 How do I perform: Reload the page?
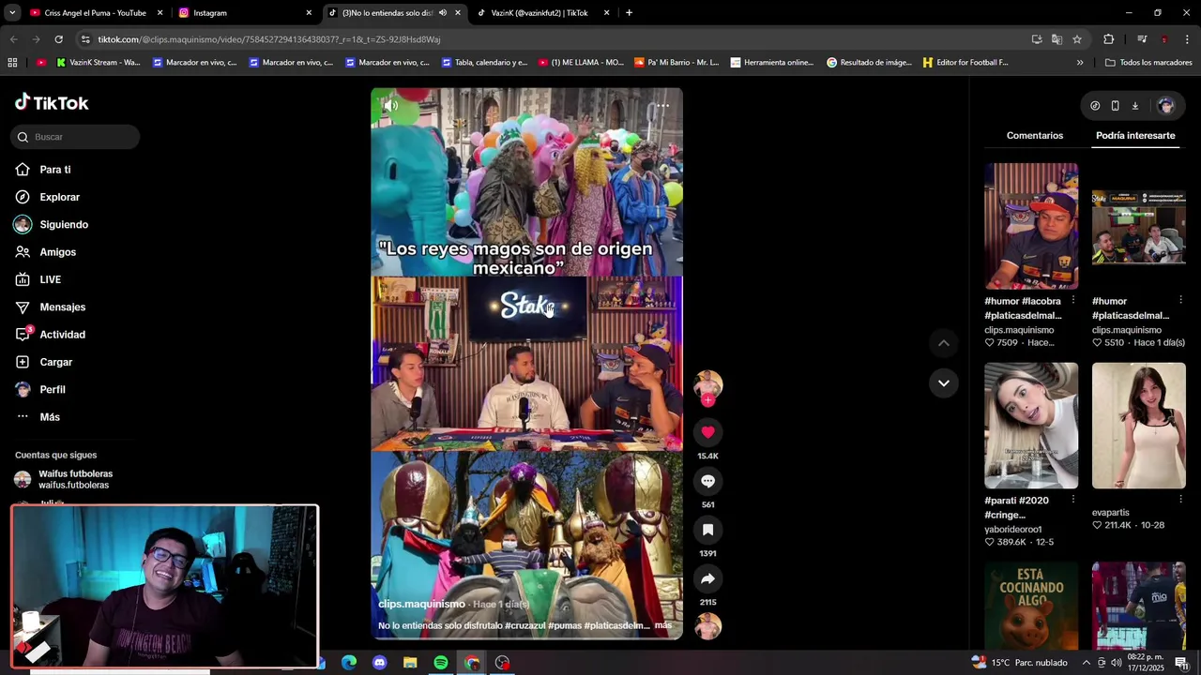coord(58,39)
